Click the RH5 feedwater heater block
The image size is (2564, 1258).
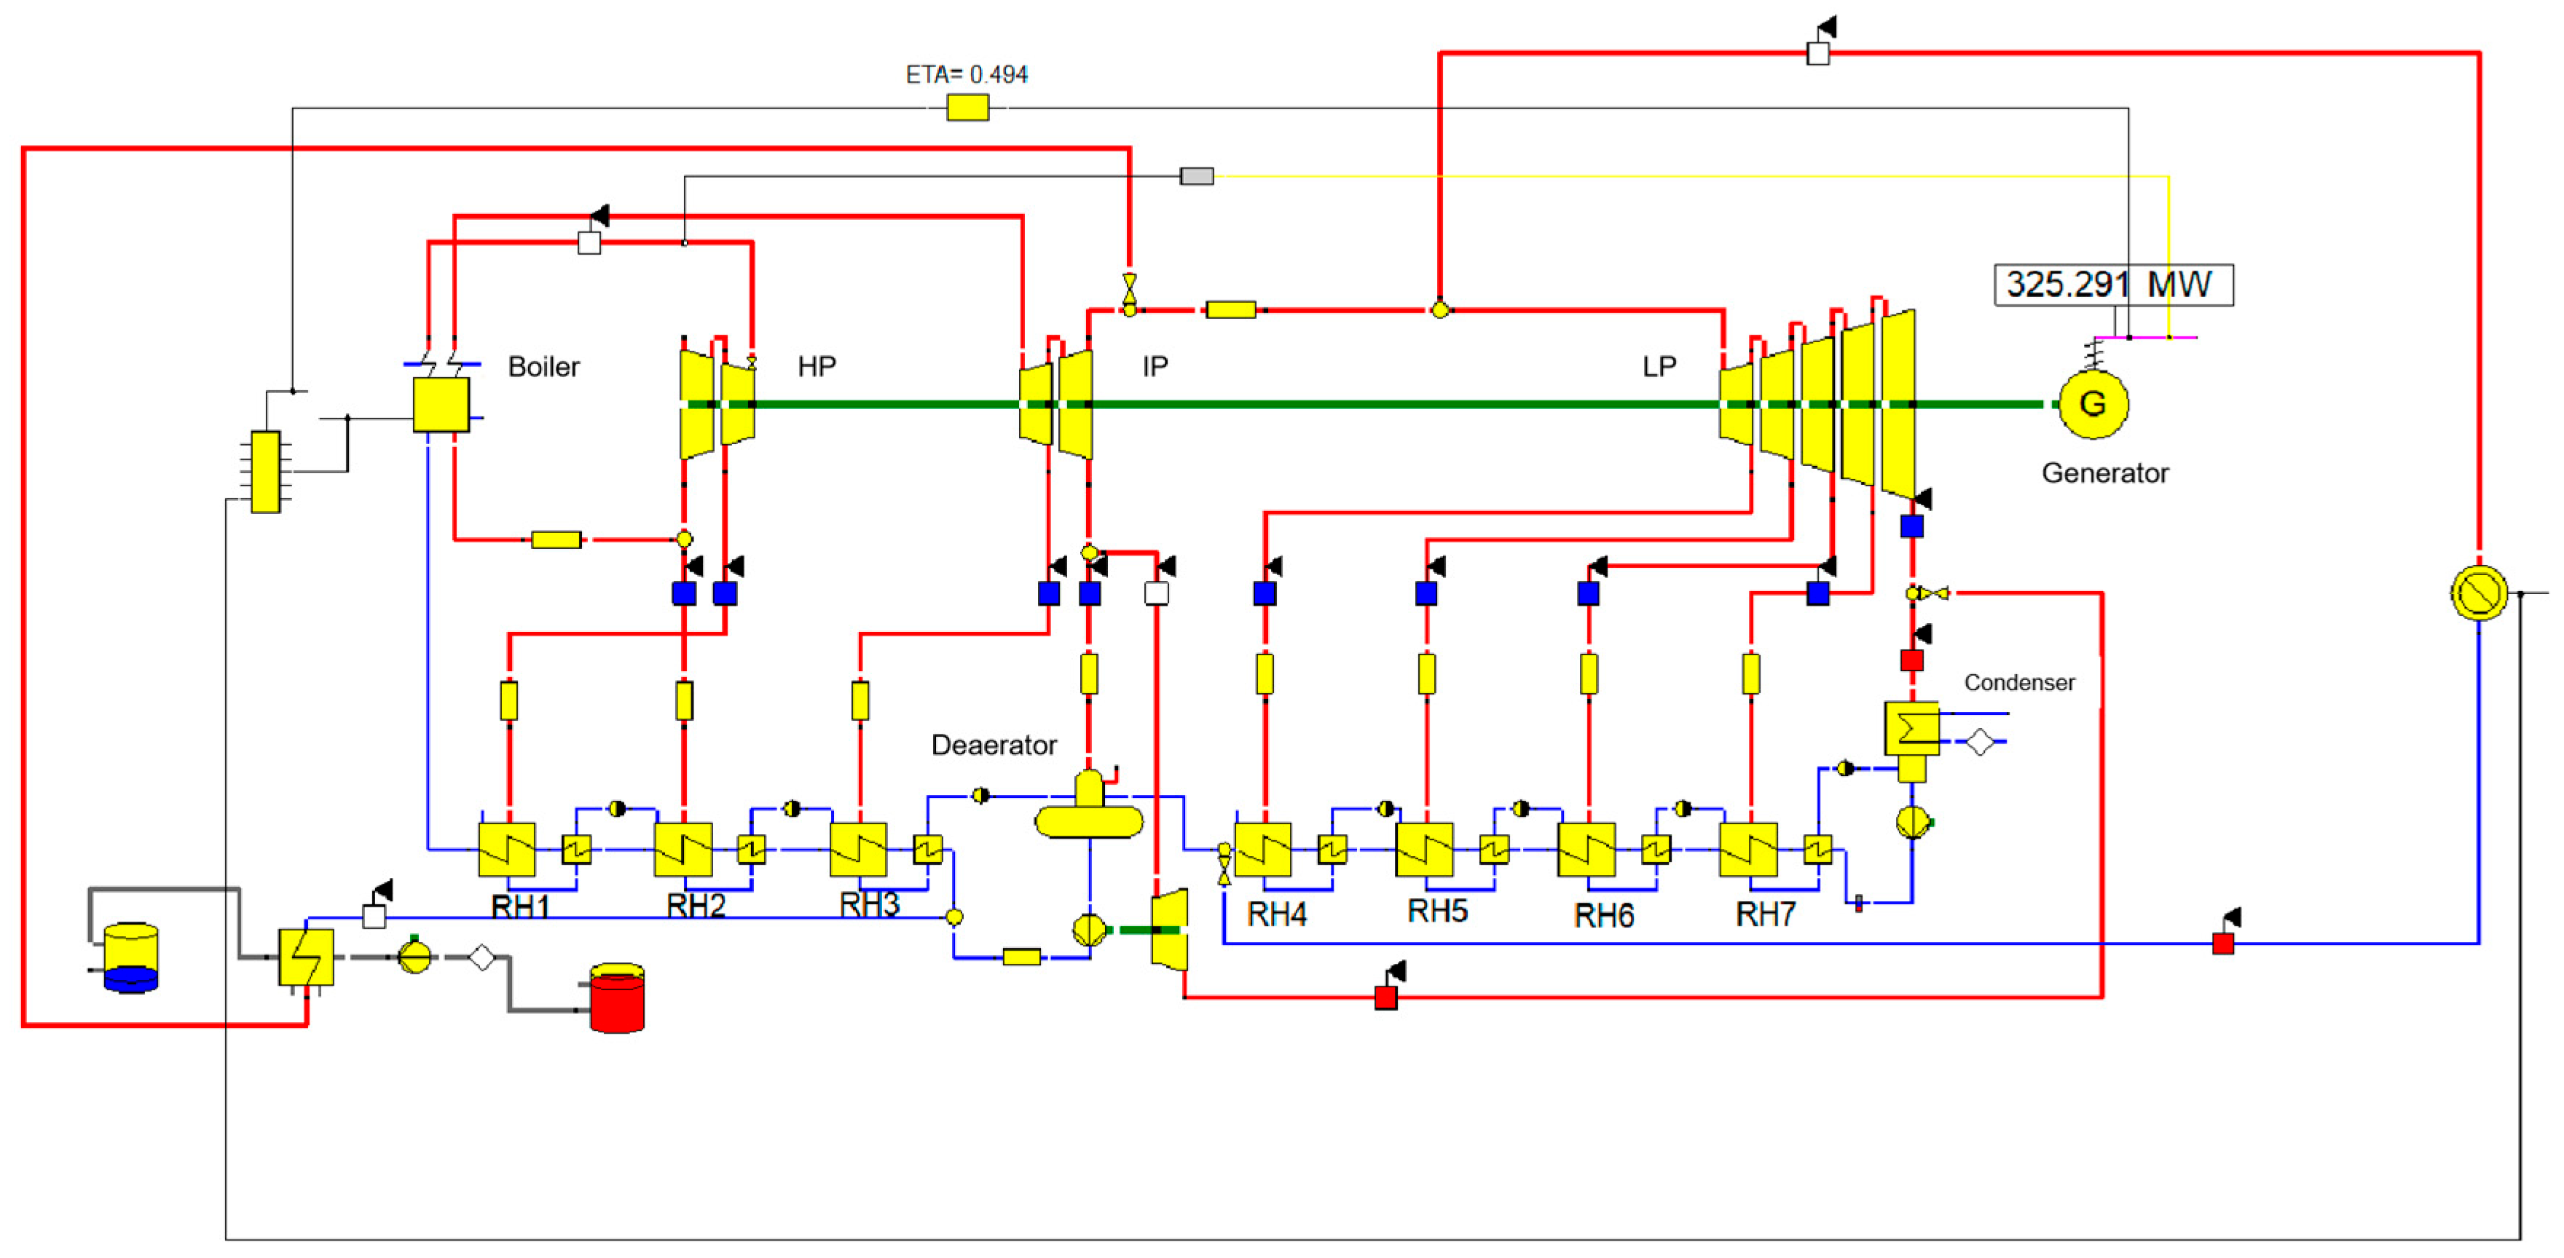point(1423,848)
